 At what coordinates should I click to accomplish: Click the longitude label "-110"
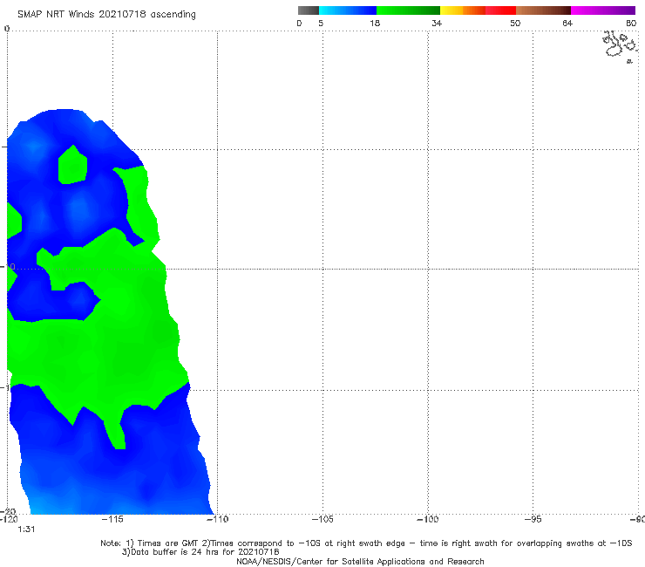217,519
